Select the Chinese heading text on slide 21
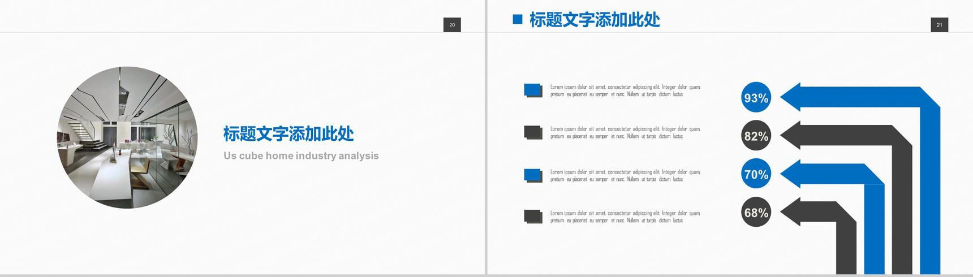Screen dimensions: 973x277 click(x=595, y=20)
